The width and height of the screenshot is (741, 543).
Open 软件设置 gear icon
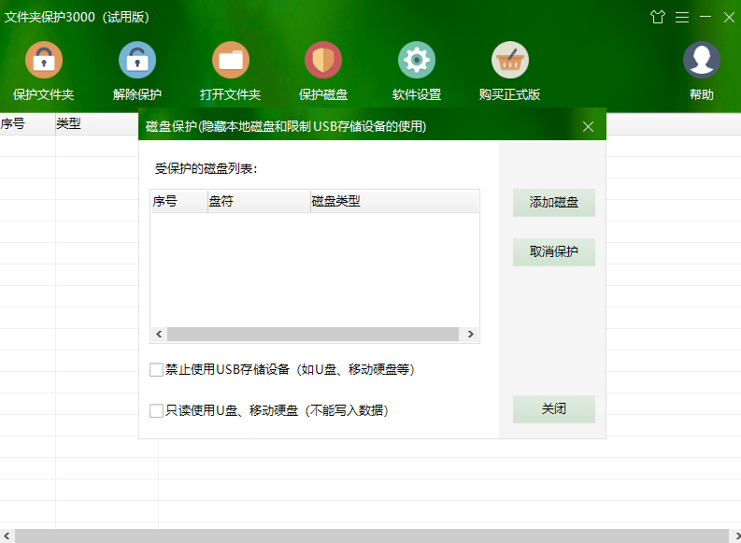(x=417, y=61)
